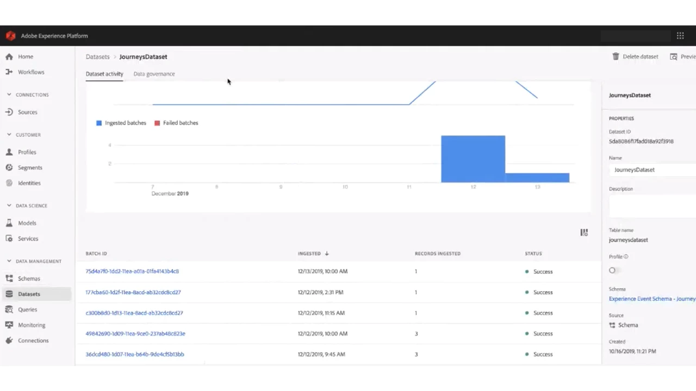696x391 pixels.
Task: Click into the dataset Name field
Action: [652, 169]
